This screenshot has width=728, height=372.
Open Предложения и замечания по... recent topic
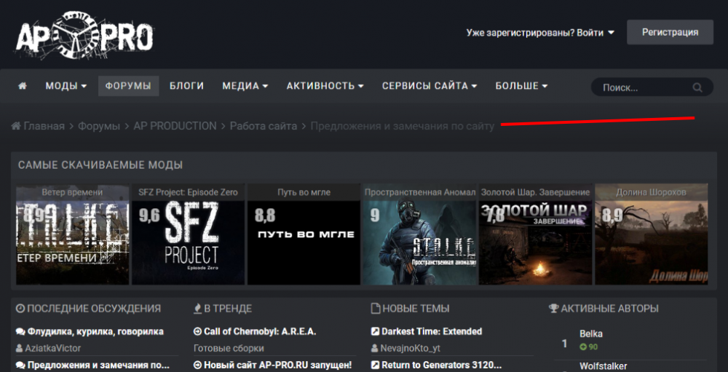98,365
